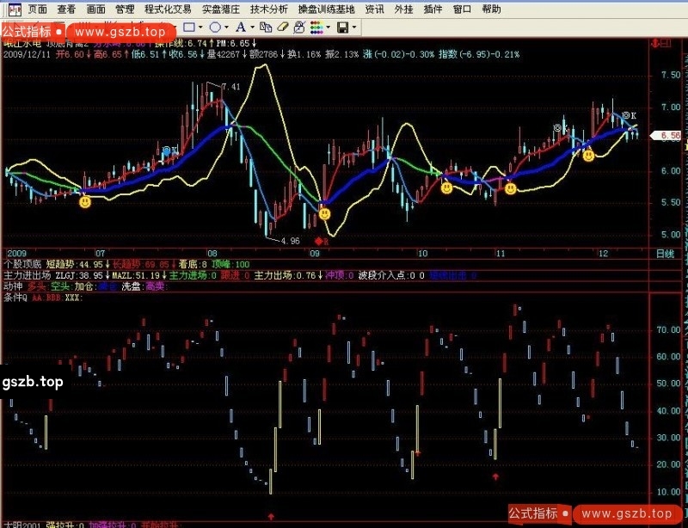Click the smiley face at the 5.50 low

[x=325, y=212]
